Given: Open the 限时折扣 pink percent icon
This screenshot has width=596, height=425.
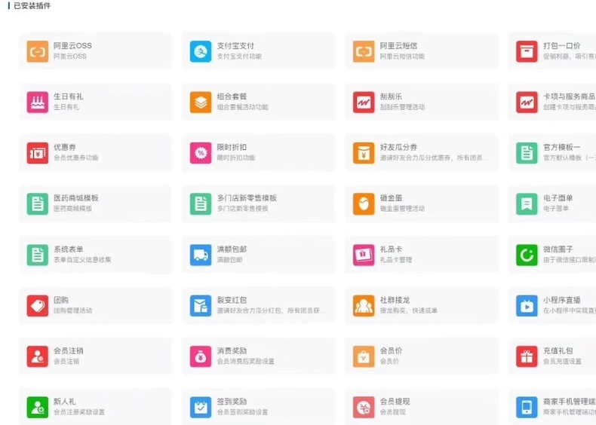Looking at the screenshot, I should (x=201, y=153).
